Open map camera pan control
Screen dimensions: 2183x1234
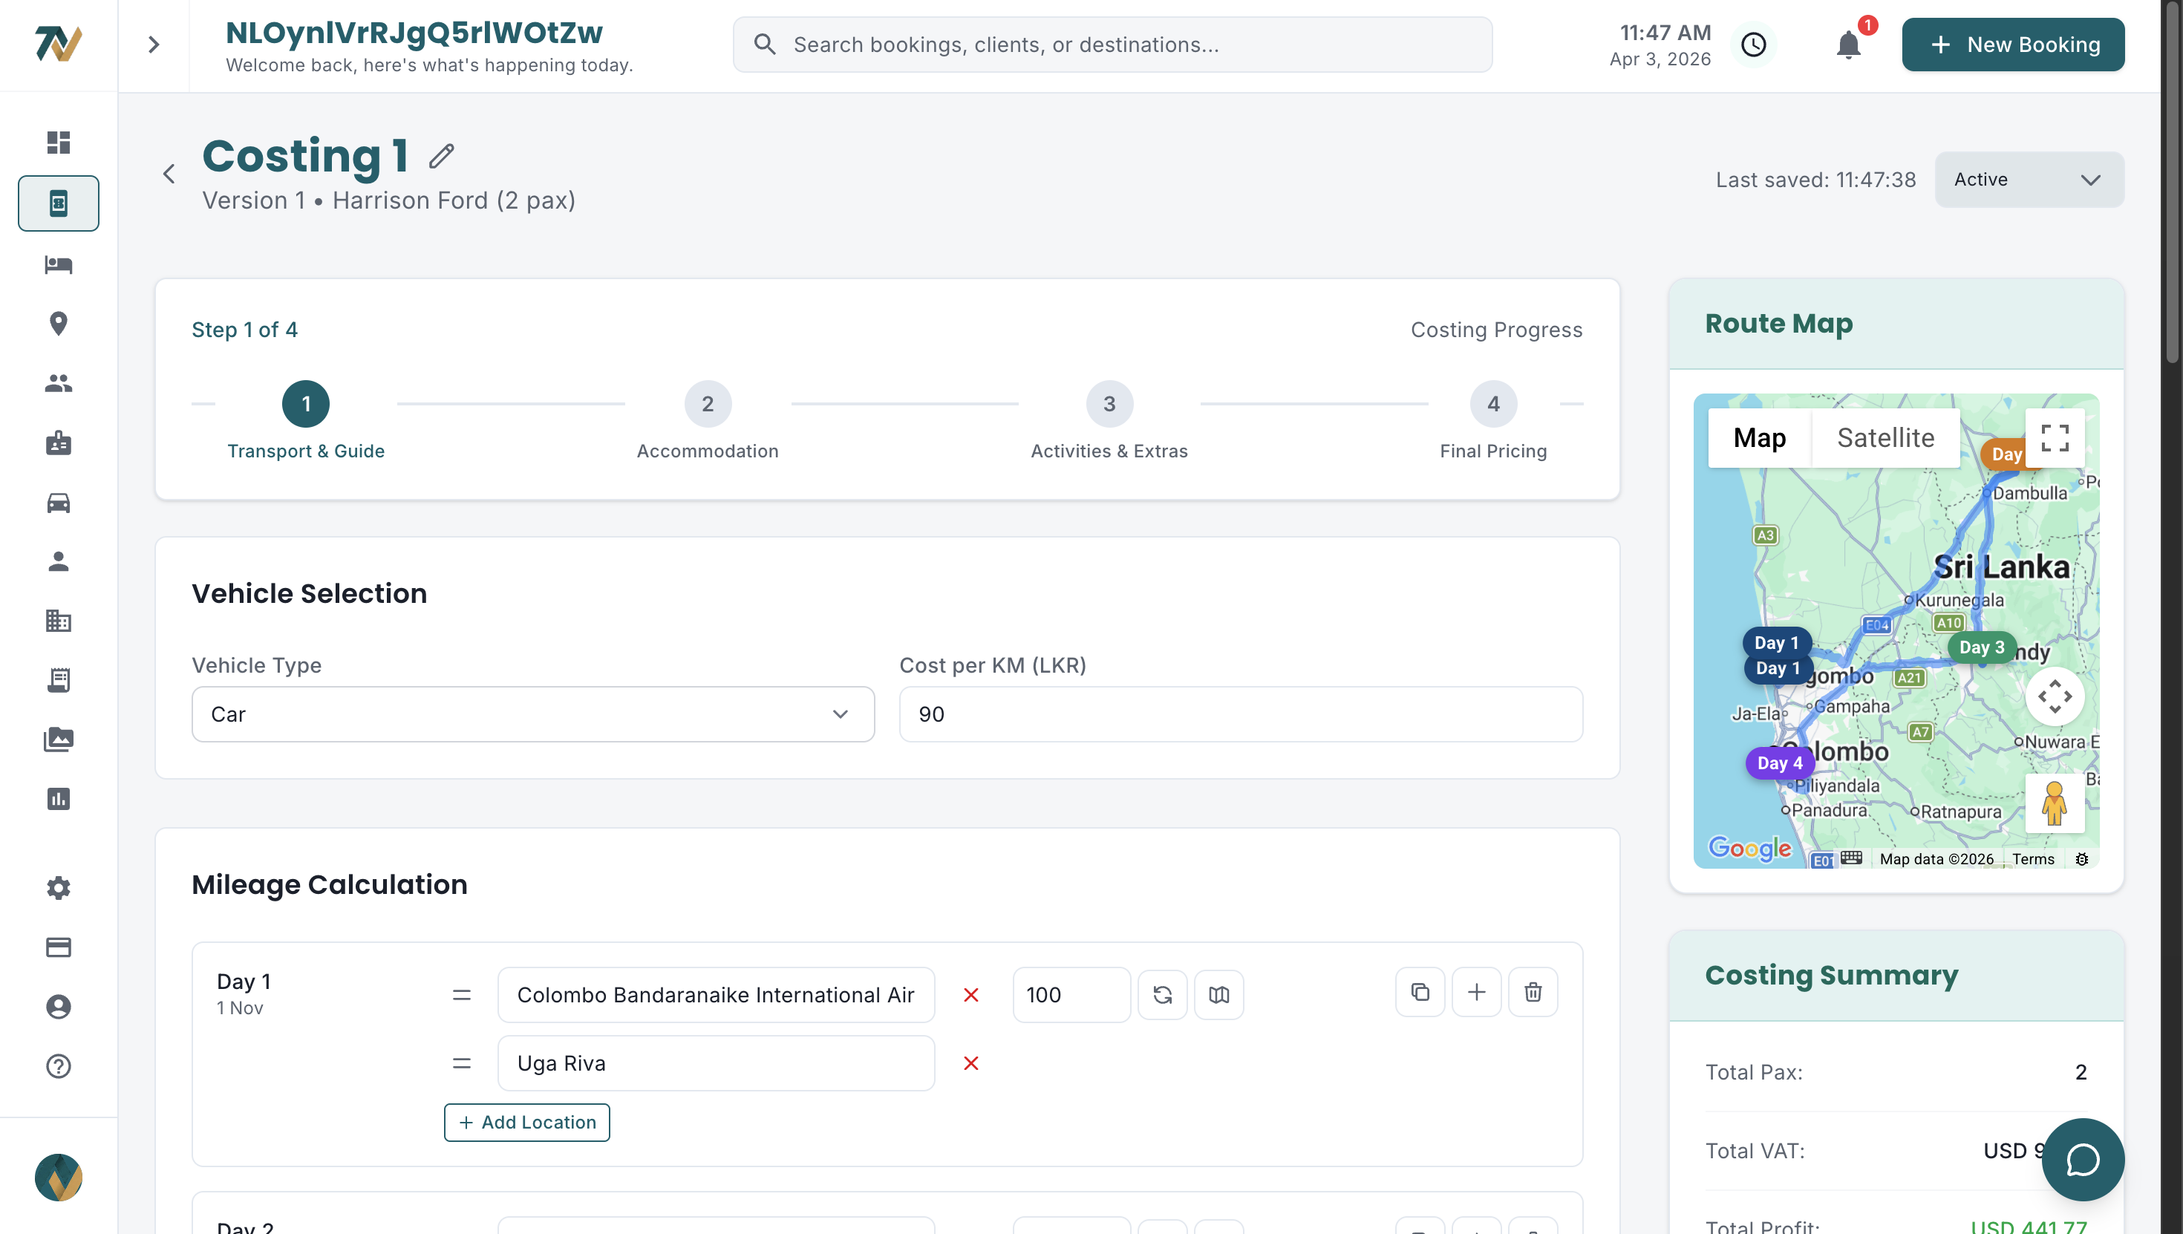2055,696
